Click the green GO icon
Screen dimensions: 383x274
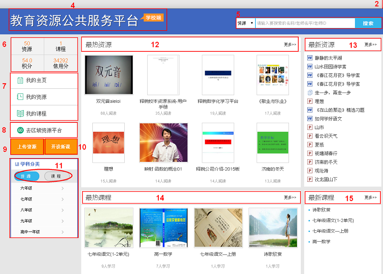(20, 130)
